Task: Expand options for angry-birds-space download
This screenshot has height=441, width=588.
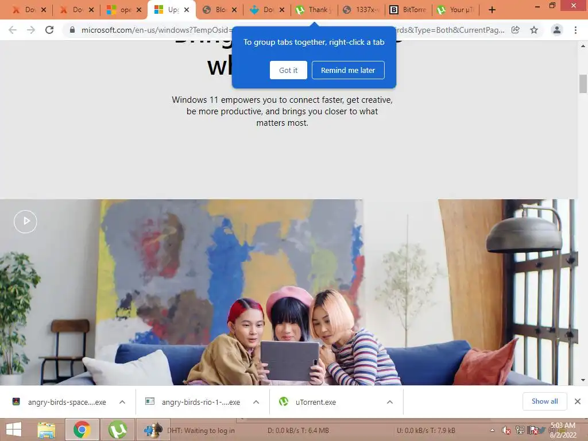Action: point(122,402)
